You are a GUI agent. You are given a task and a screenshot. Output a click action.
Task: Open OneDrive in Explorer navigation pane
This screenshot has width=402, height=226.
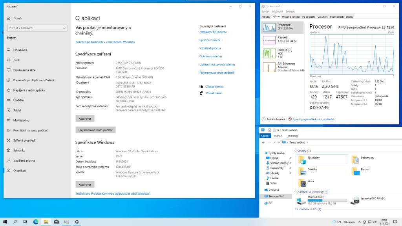tap(274, 190)
